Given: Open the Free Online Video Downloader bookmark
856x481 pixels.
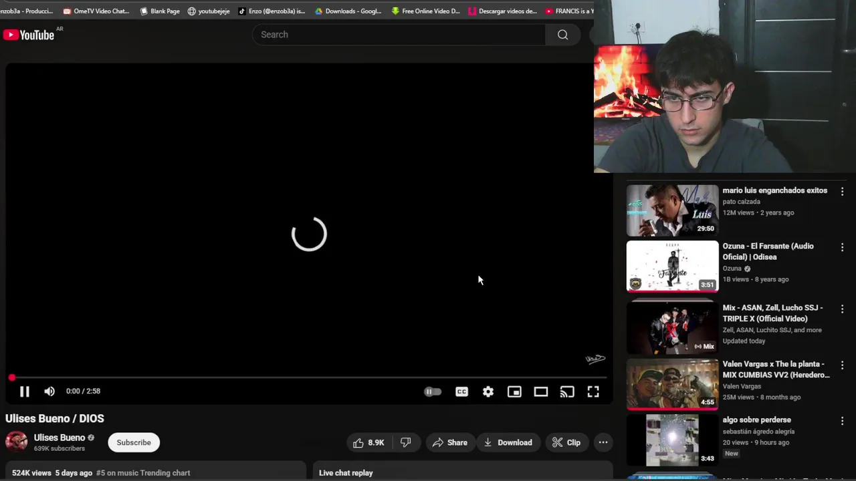Looking at the screenshot, I should click(426, 11).
